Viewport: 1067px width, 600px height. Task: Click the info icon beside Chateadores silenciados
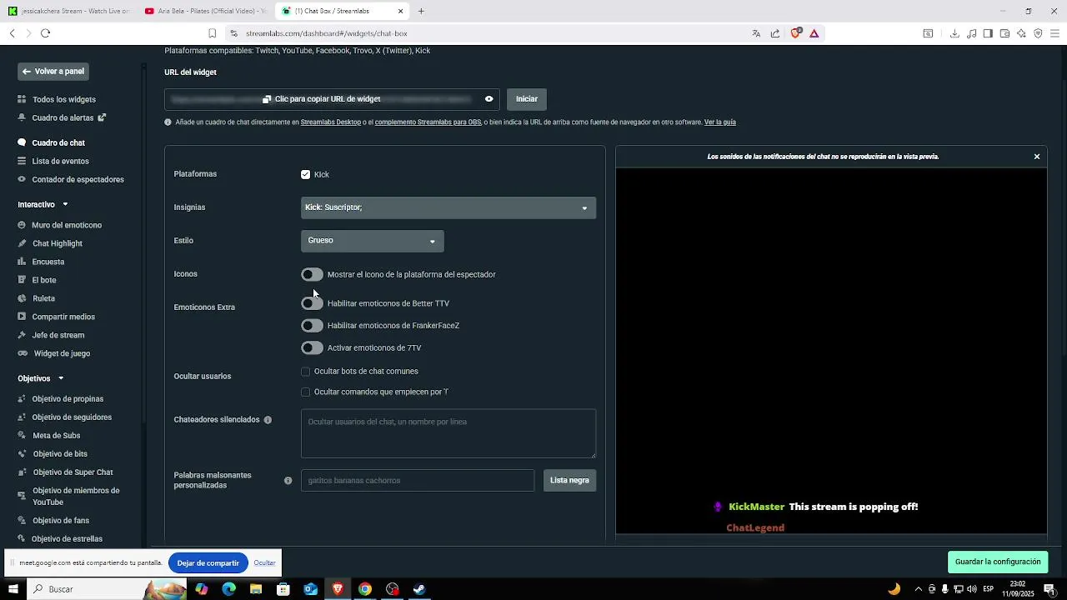tap(268, 420)
